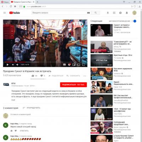Expand the video description with ЕЩЁ
Screen dimensions: 142x142
click(13, 100)
